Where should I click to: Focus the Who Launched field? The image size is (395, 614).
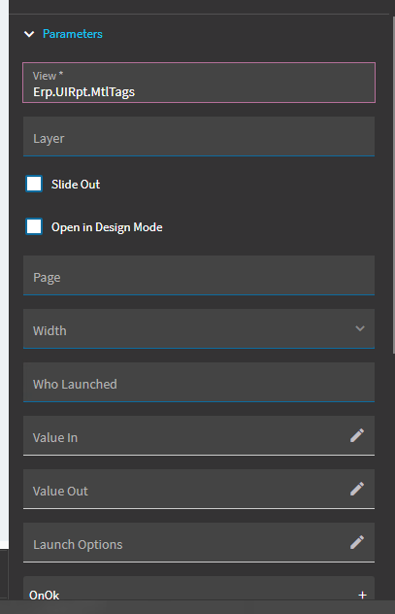pyautogui.click(x=199, y=382)
